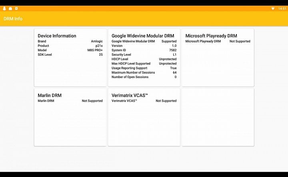
Task: Select the Google Widevine Modular DRM heading
Action: 143,36
